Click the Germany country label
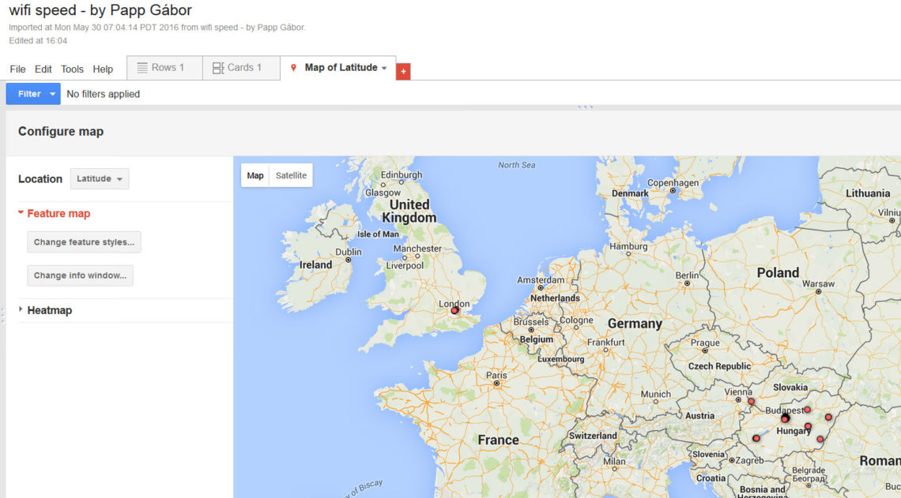Image resolution: width=901 pixels, height=498 pixels. (635, 324)
